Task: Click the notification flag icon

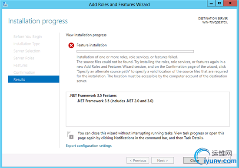Action: click(70, 135)
